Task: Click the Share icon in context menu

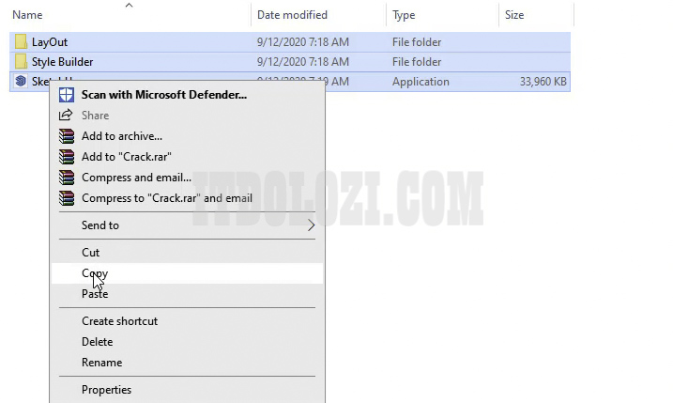Action: [67, 116]
